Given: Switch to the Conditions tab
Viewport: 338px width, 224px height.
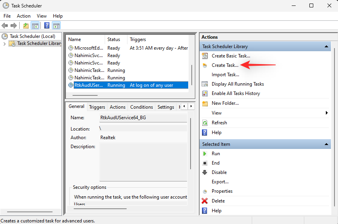Looking at the screenshot, I should (x=142, y=107).
